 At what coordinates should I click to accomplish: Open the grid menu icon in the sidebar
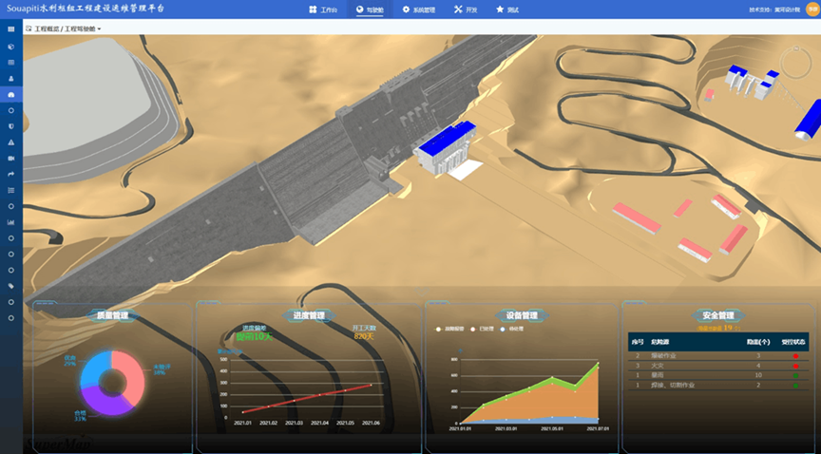11,29
